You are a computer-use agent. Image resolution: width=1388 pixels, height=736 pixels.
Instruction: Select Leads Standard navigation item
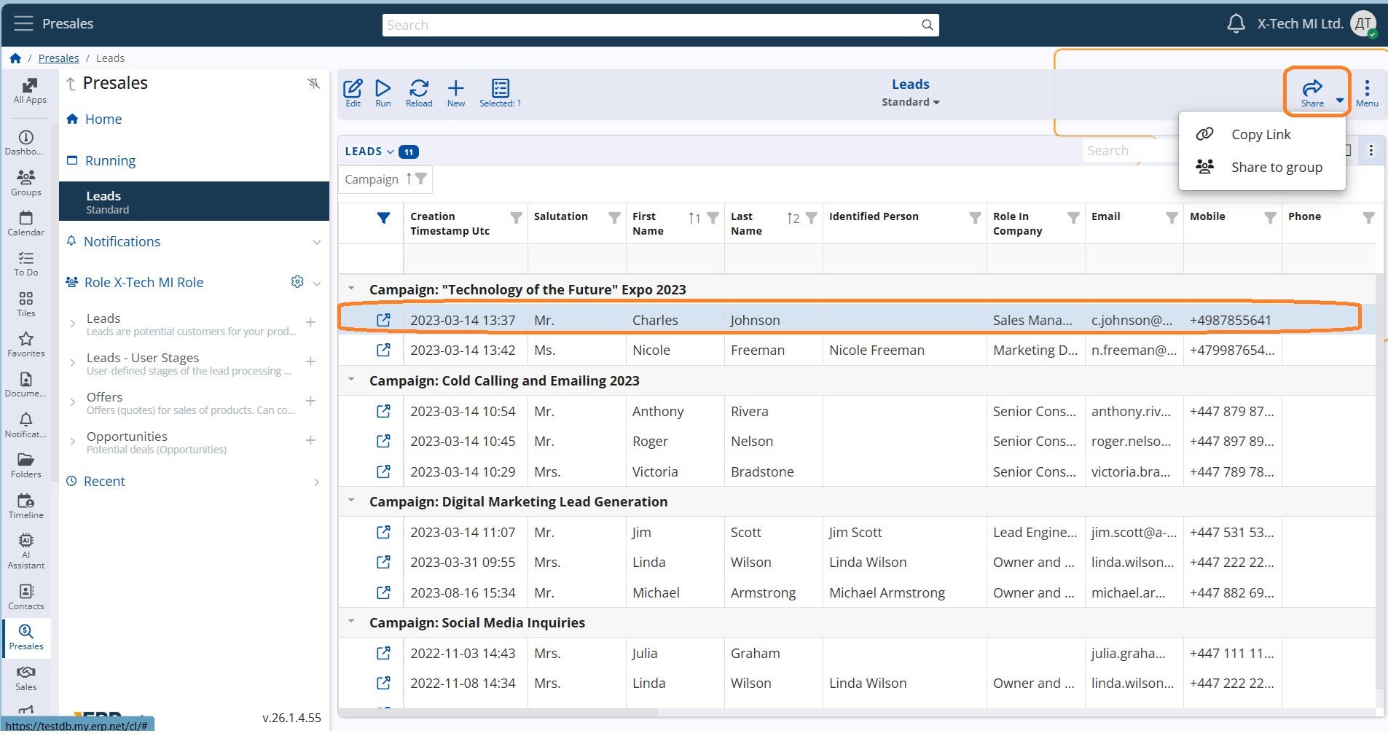[x=194, y=201]
